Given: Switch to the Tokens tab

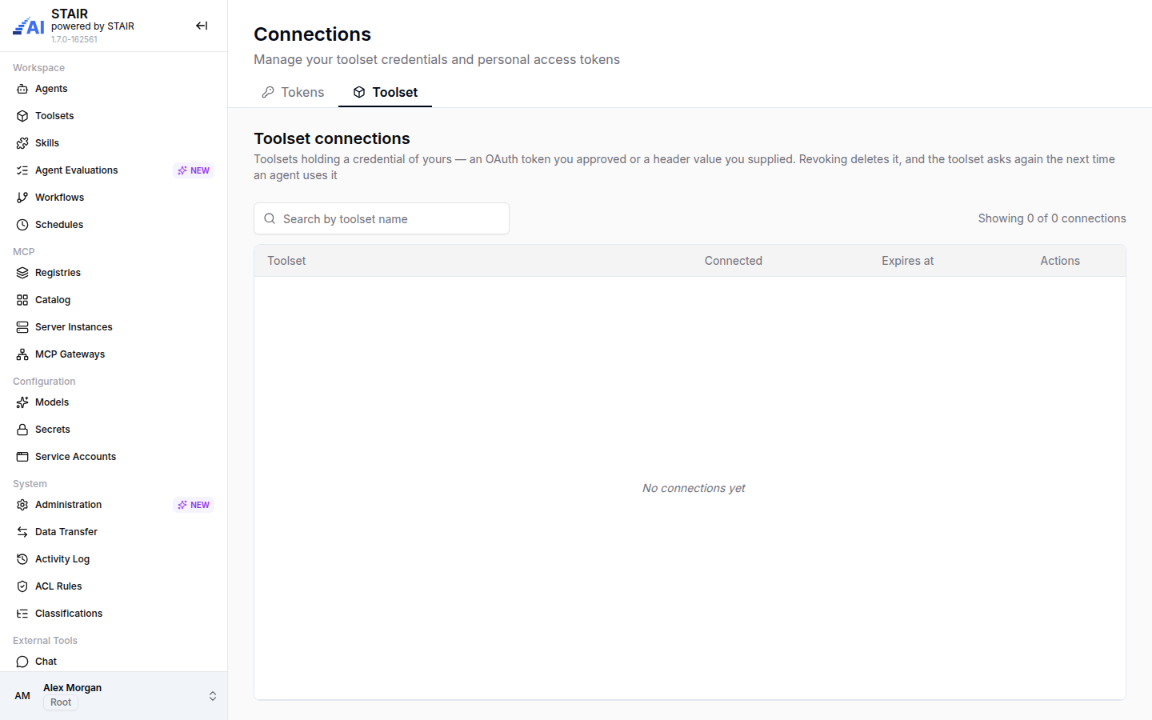Looking at the screenshot, I should click(x=293, y=92).
